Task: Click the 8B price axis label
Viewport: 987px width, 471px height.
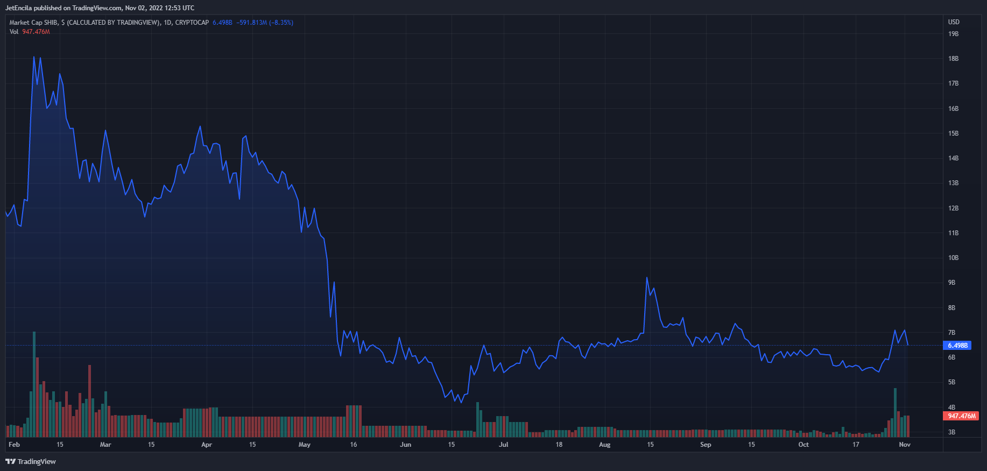Action: click(951, 308)
